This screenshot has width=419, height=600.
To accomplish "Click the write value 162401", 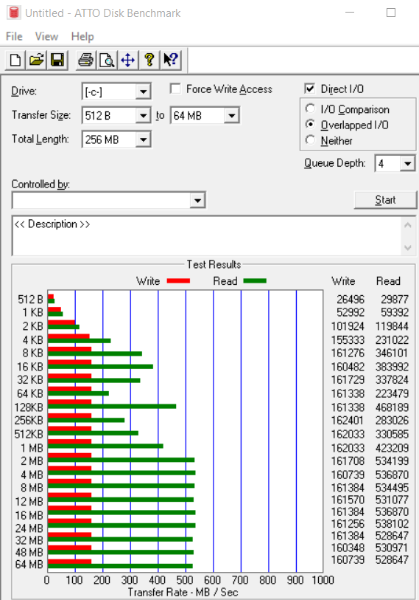I will [x=348, y=420].
